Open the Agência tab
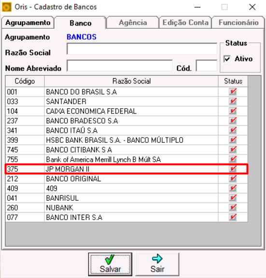 (x=133, y=23)
